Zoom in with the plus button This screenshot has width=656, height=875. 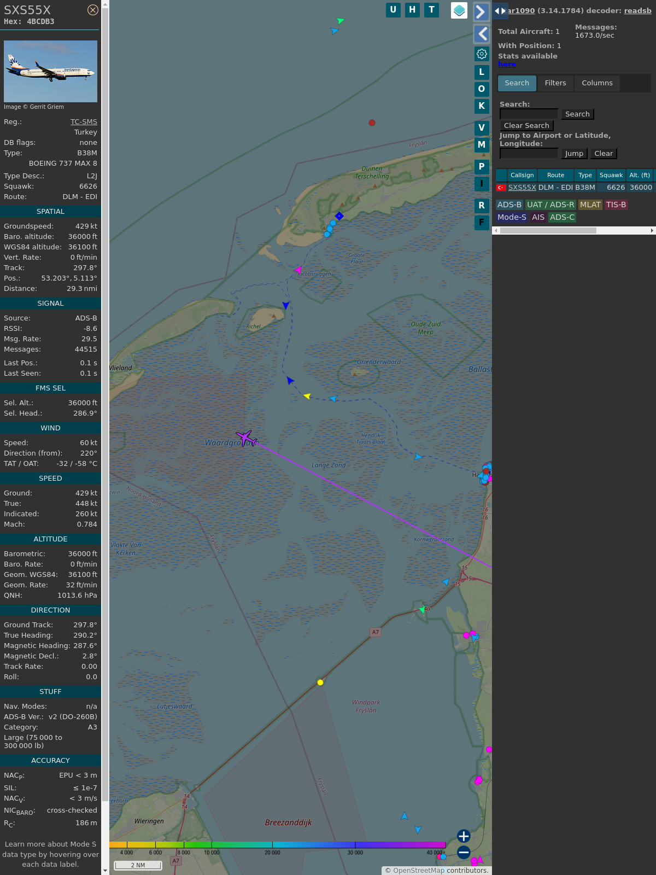tap(464, 836)
